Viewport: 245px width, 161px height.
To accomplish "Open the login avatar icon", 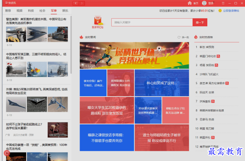I will 204,3.
